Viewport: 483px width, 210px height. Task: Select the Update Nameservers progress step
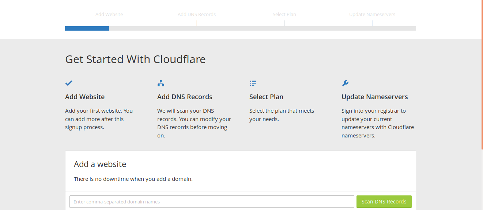372,15
